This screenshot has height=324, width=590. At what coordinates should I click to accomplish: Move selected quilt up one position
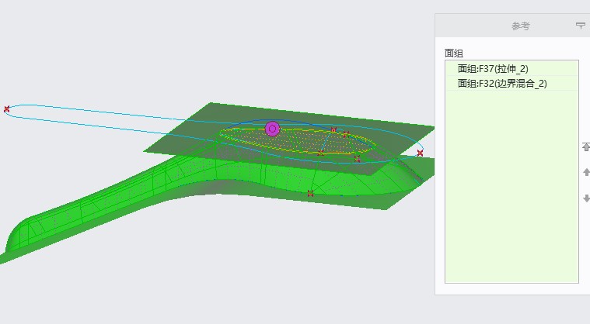click(x=586, y=172)
